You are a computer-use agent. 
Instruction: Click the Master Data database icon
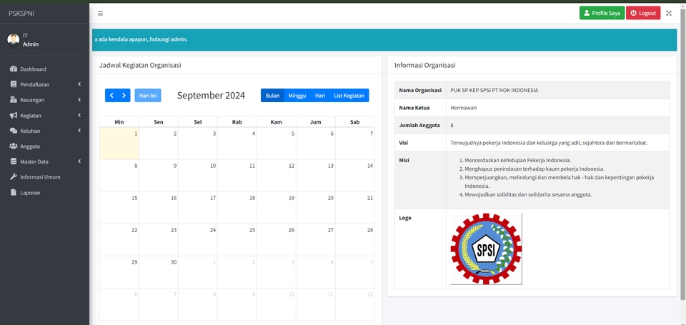coord(13,161)
